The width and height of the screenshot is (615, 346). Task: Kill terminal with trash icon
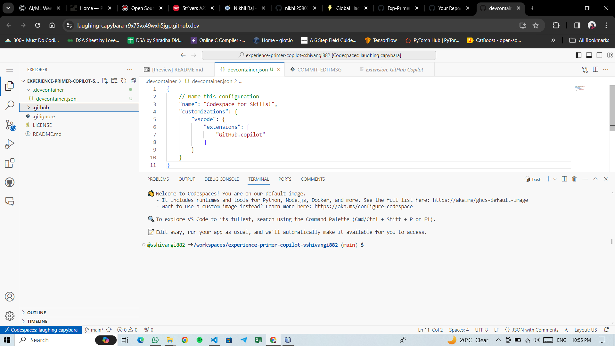click(574, 179)
